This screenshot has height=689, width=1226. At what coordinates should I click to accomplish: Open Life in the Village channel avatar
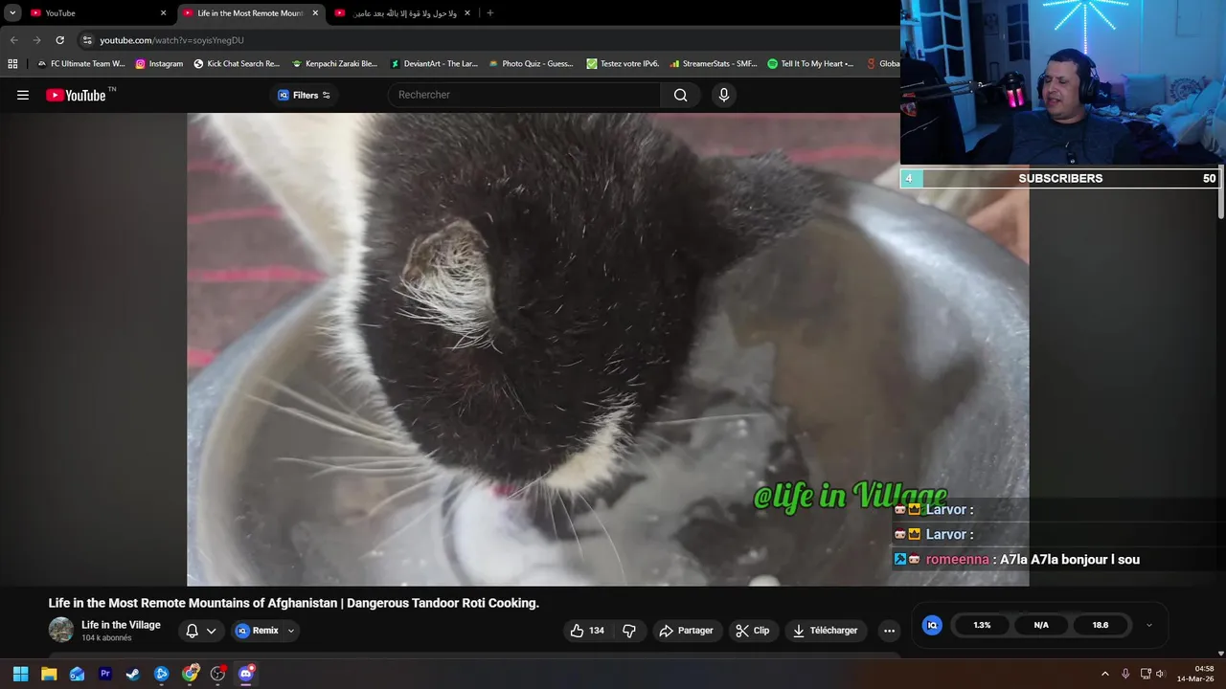coord(61,630)
